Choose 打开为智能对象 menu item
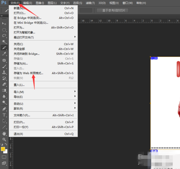180x169 pixels. click(43, 32)
